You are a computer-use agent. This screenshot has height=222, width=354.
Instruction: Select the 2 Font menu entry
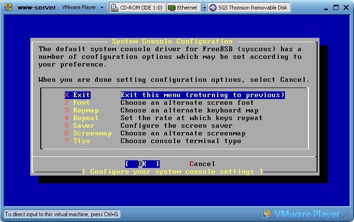77,103
